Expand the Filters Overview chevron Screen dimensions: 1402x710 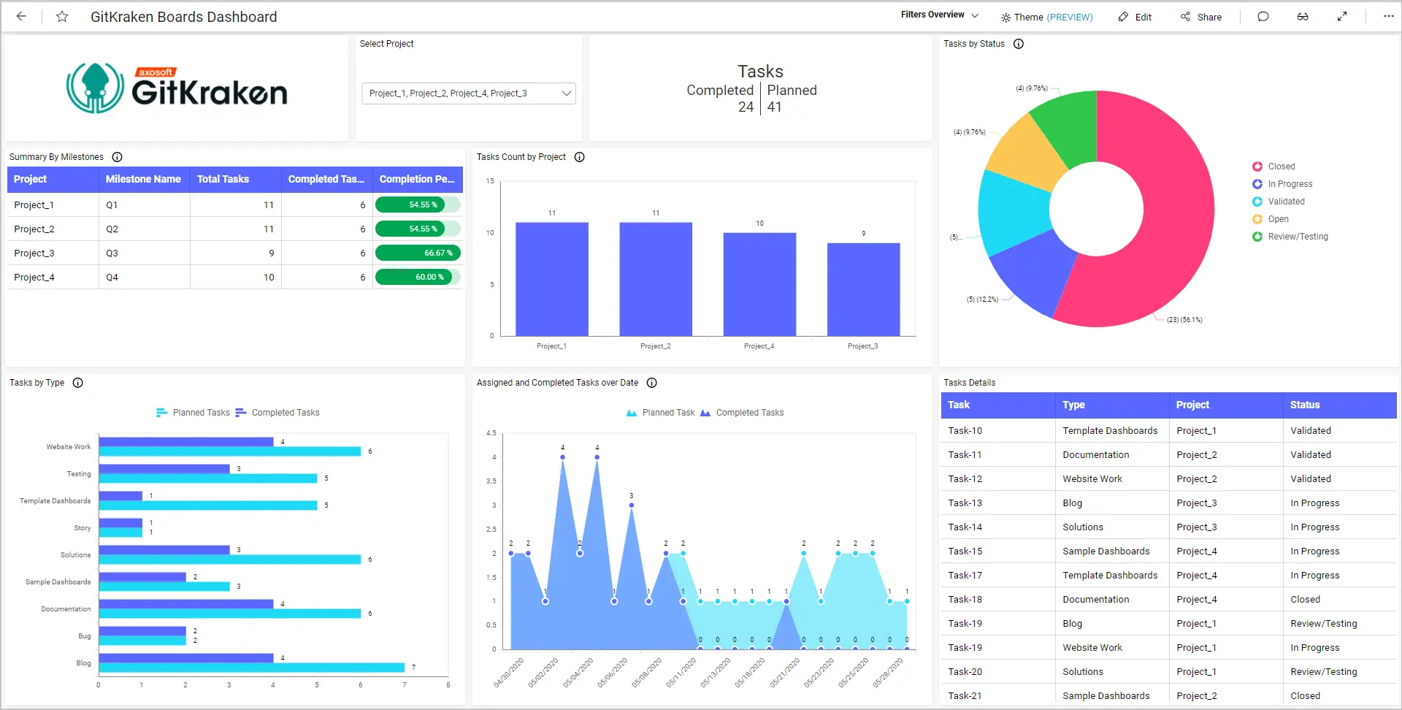tap(976, 15)
